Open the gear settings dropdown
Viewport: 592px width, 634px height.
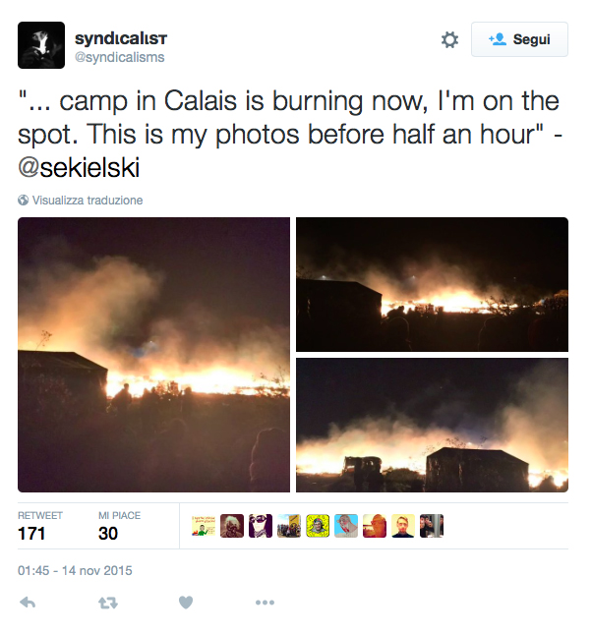[x=449, y=39]
